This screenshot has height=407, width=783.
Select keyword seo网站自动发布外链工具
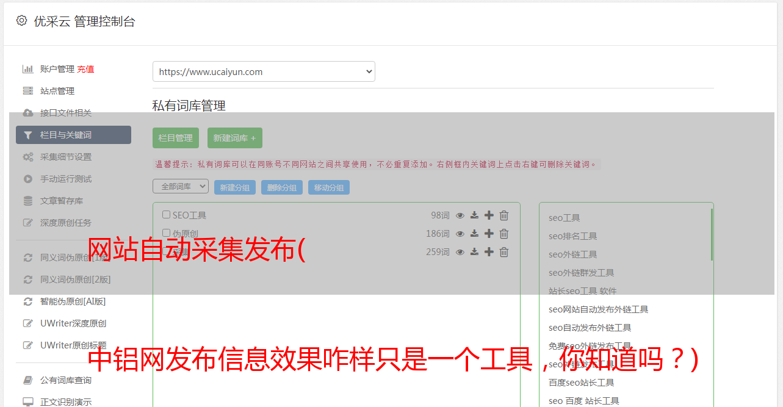(599, 309)
